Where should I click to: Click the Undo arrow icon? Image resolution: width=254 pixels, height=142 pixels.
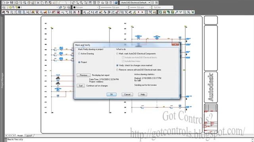(60, 3)
